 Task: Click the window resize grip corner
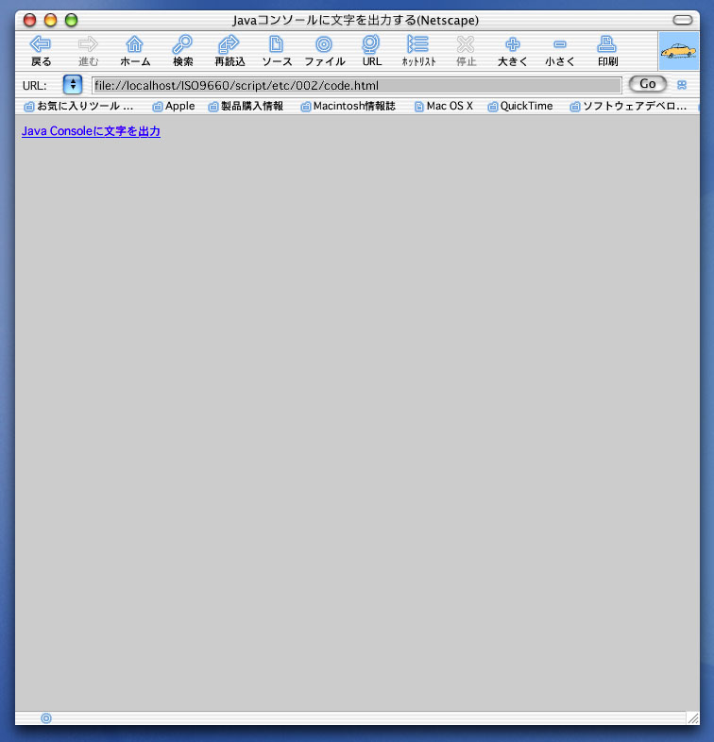pos(693,718)
